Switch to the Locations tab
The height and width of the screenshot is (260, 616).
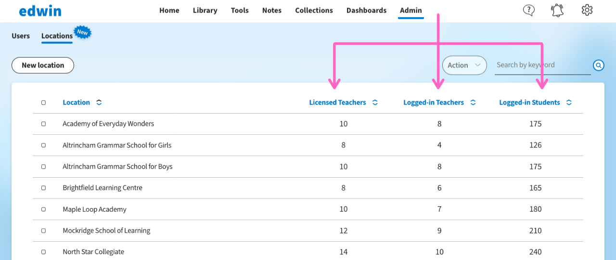click(57, 36)
